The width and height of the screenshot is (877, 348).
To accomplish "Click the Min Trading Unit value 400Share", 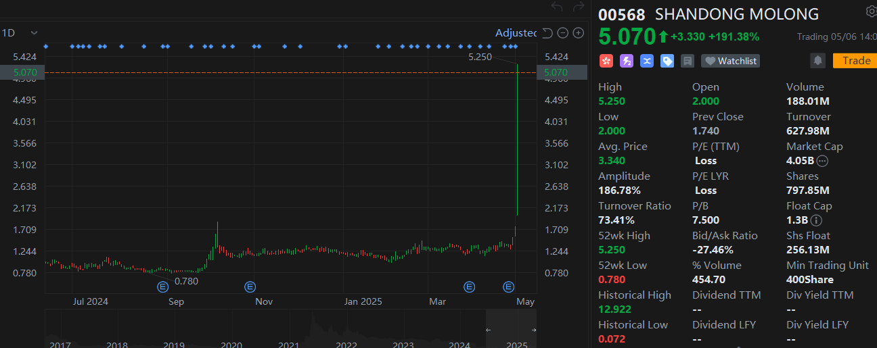I will pyautogui.click(x=810, y=280).
